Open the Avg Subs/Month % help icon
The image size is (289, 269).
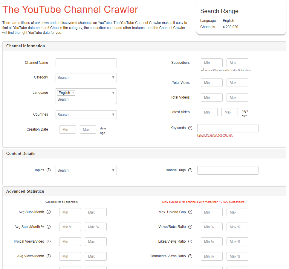48,226
